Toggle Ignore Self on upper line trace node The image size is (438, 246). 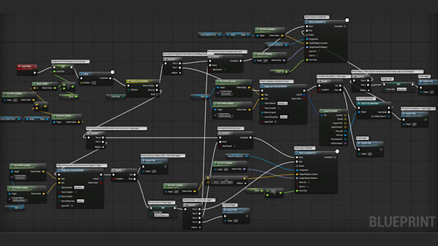[x=275, y=121]
